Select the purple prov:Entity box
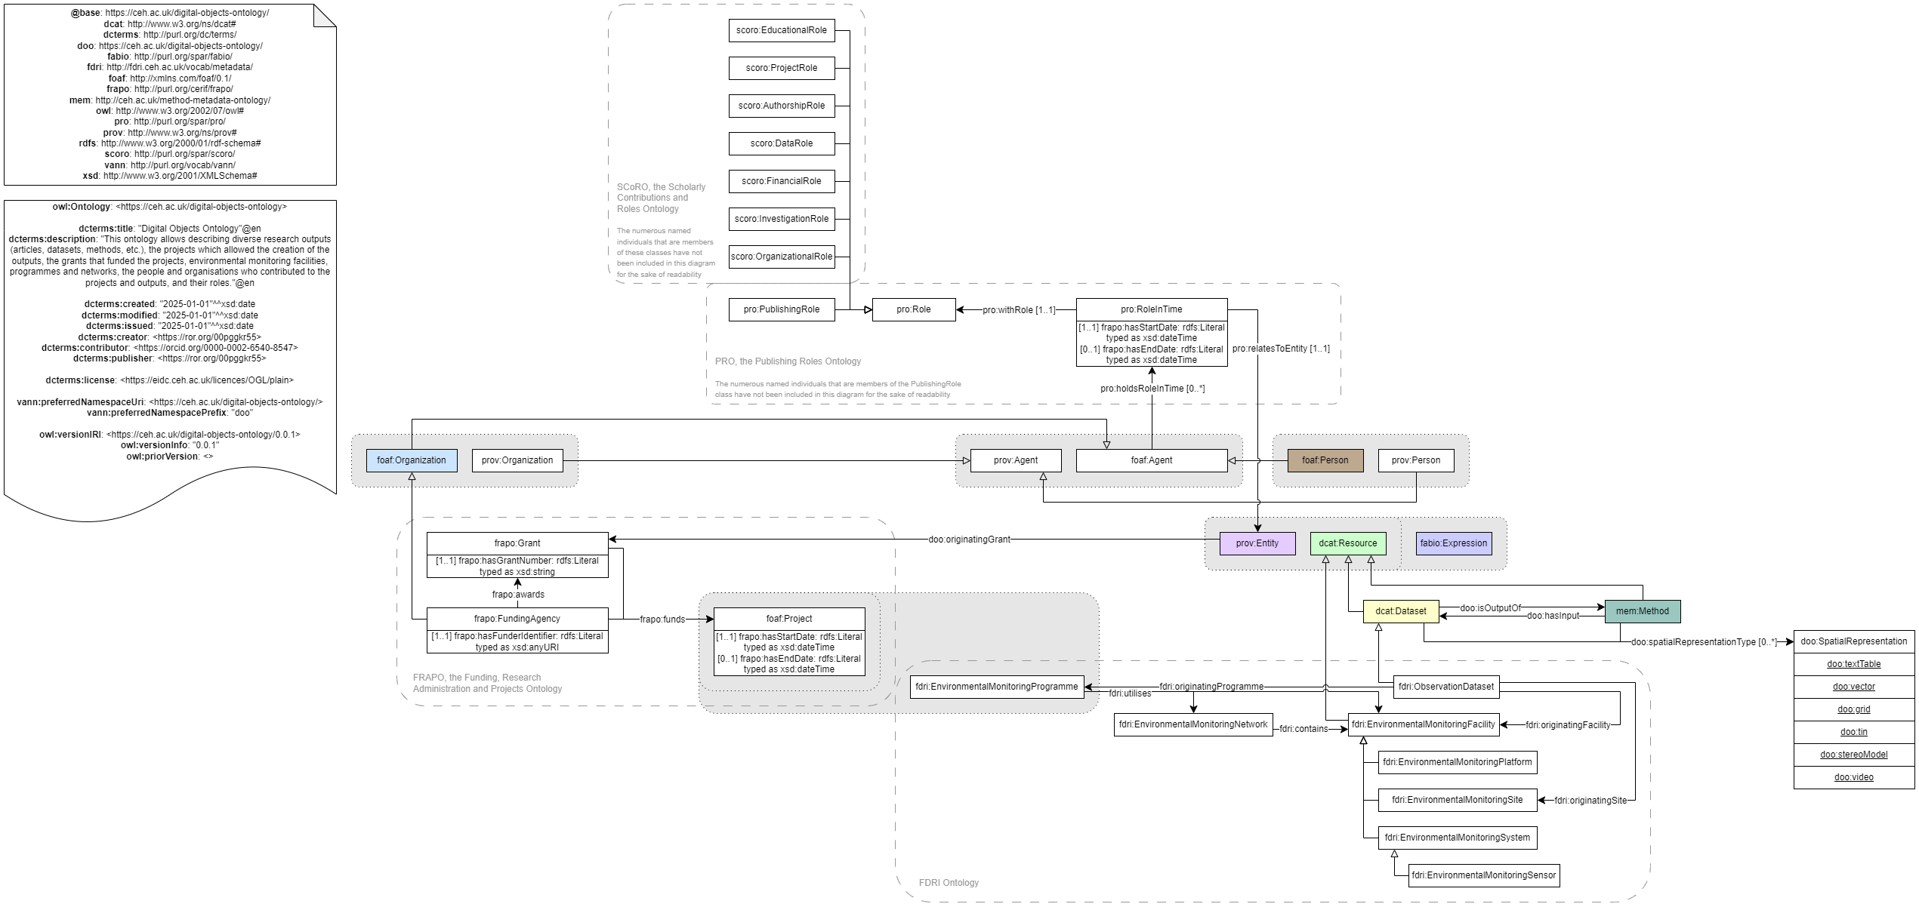 [1257, 543]
